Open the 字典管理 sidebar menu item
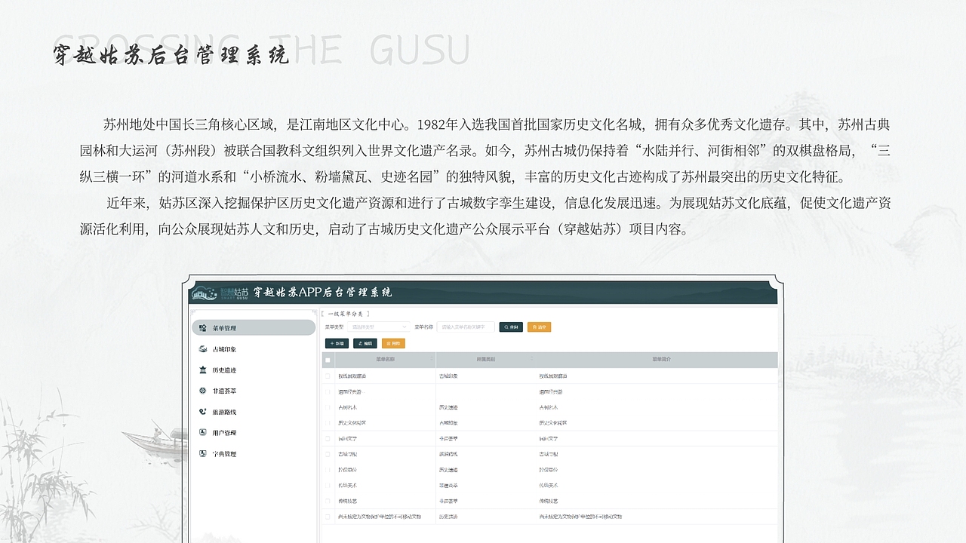This screenshot has width=966, height=543. point(254,454)
